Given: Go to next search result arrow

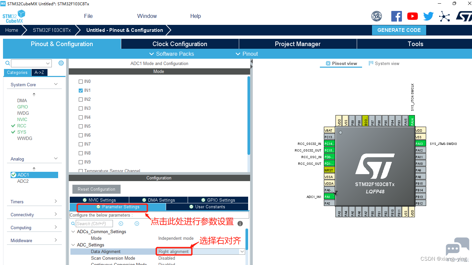Looking at the screenshot, I should coord(137,224).
